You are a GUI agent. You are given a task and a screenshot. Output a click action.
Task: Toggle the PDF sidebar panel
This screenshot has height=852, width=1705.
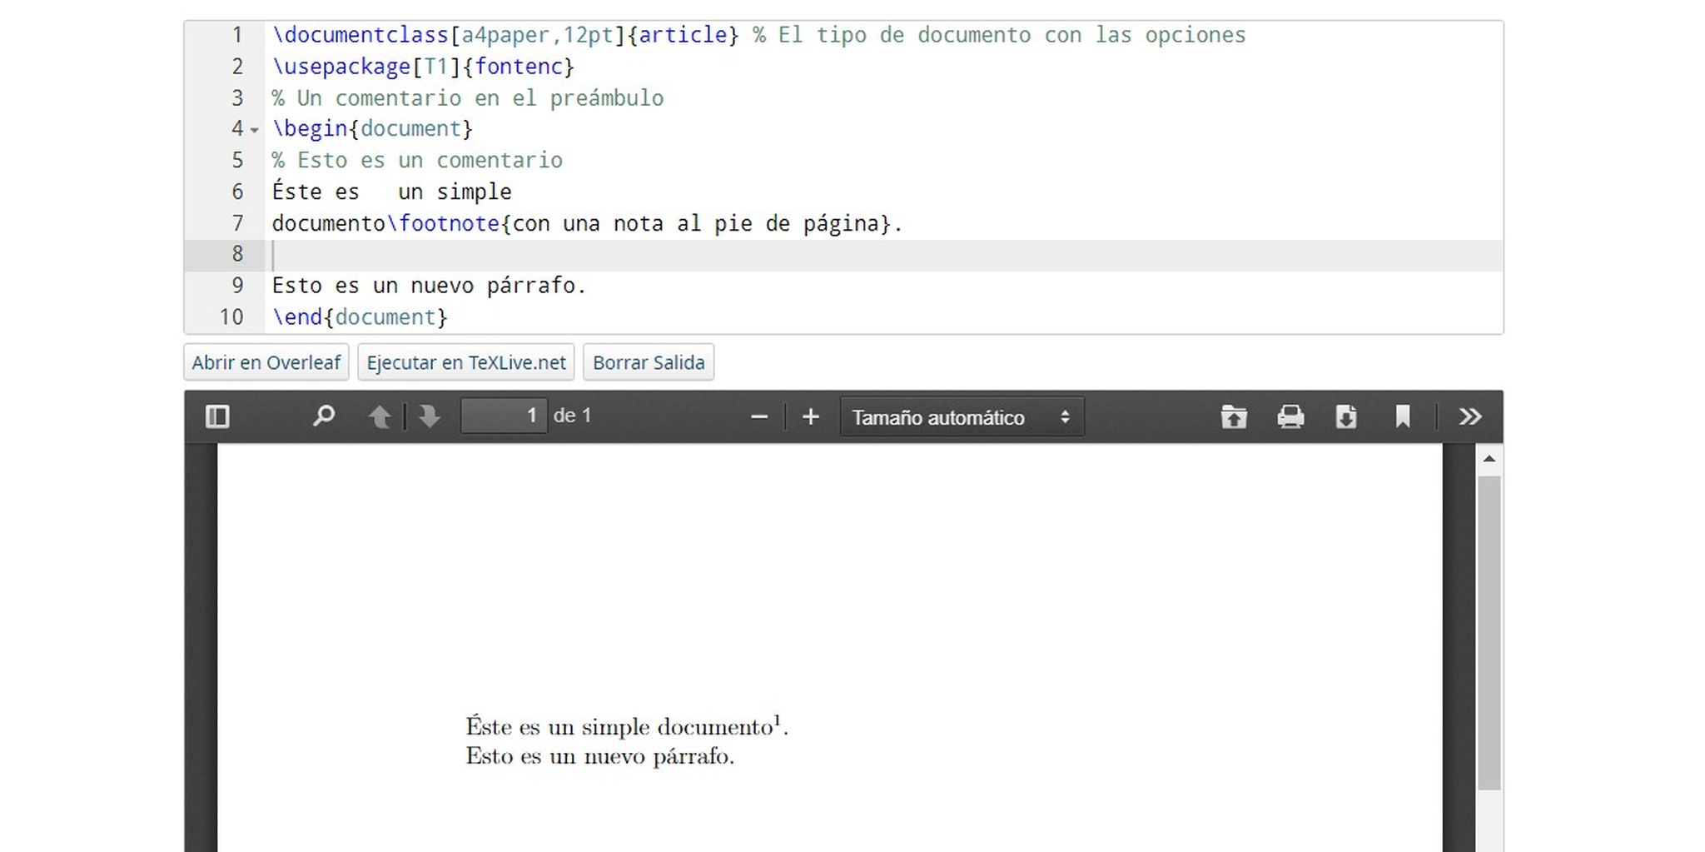[x=217, y=416]
